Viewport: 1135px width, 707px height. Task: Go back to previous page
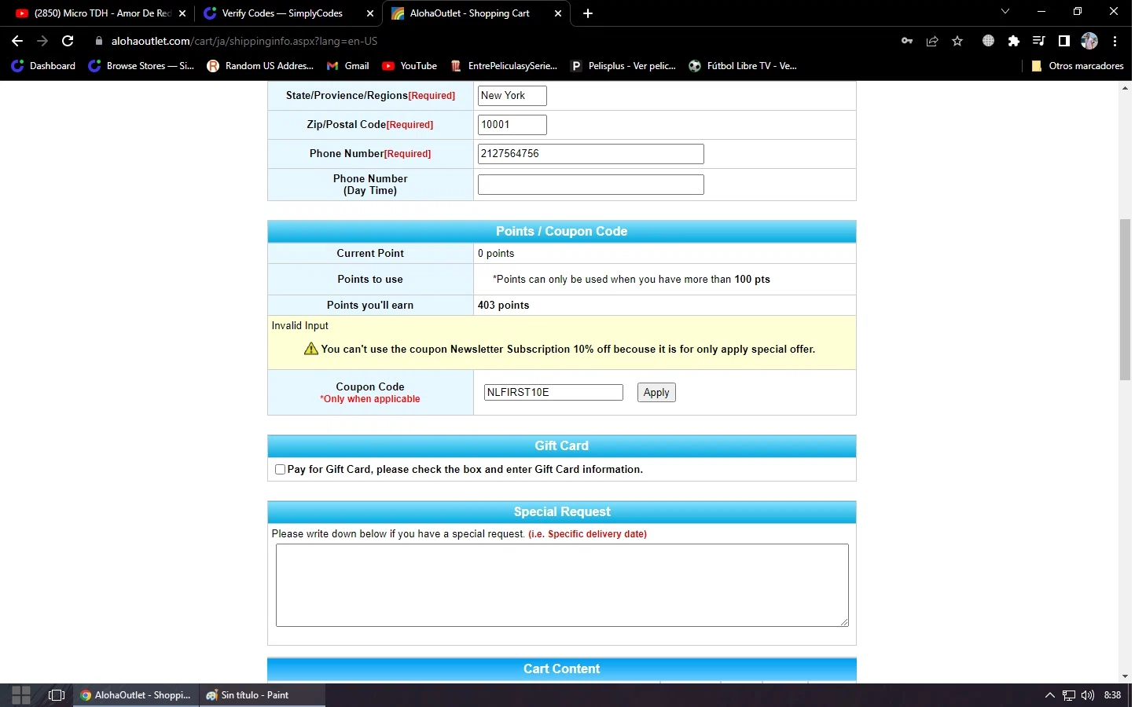[17, 41]
